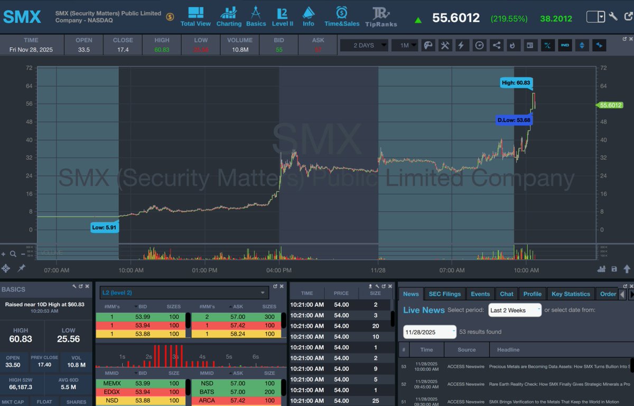Toggle the flame hot-stock indicator
634x406 pixels.
513,45
